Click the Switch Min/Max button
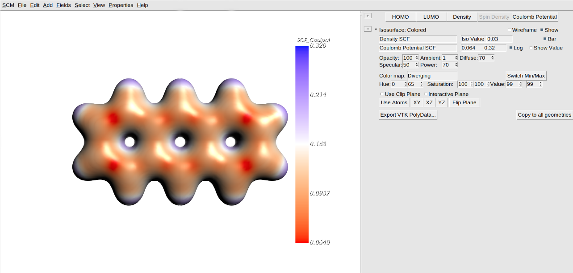Viewport: 573px width, 273px height. pyautogui.click(x=526, y=75)
